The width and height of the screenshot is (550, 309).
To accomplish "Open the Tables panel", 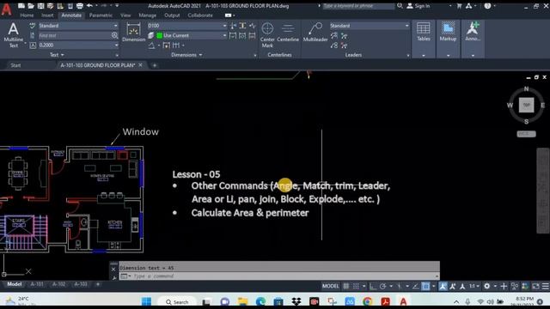I will click(424, 39).
